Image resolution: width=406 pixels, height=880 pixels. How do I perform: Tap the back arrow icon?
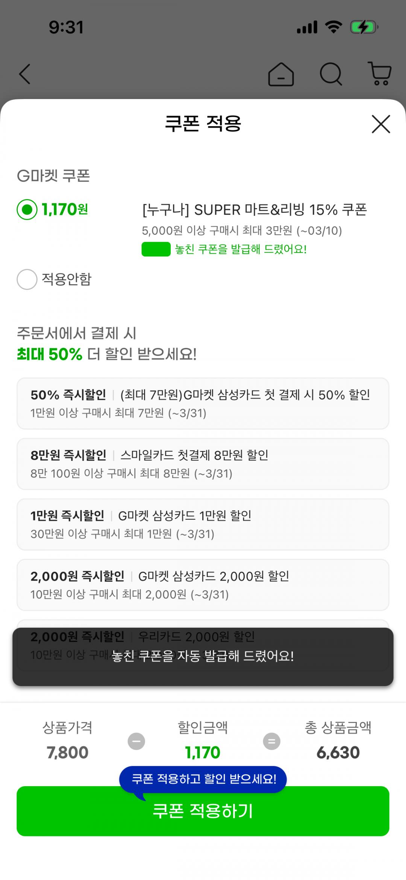pos(25,74)
